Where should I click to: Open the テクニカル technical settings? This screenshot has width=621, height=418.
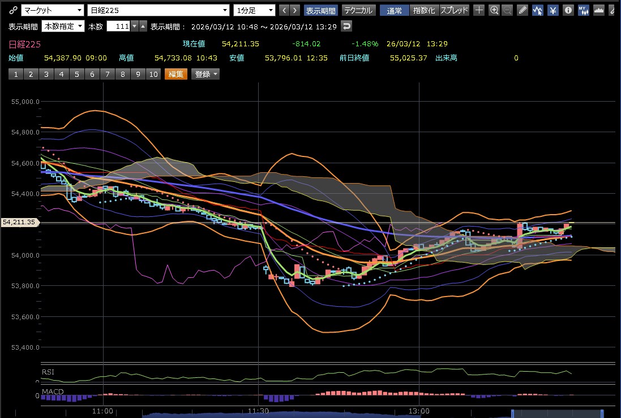click(x=358, y=10)
